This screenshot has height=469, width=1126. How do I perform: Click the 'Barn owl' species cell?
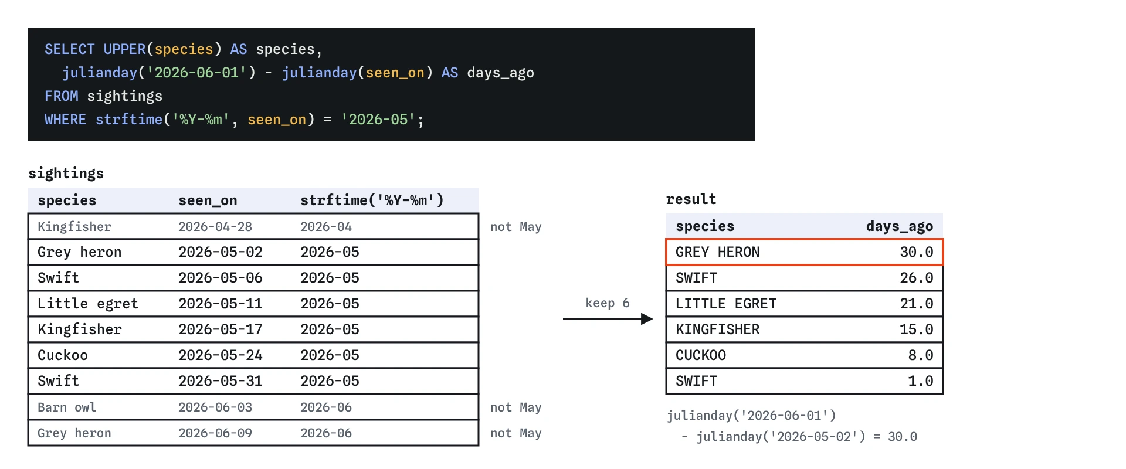click(67, 407)
